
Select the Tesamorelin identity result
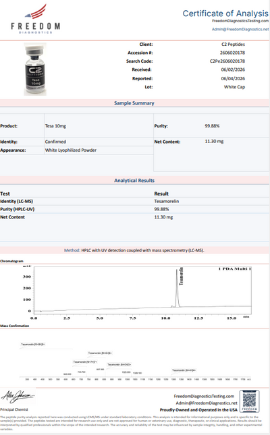[x=167, y=202]
